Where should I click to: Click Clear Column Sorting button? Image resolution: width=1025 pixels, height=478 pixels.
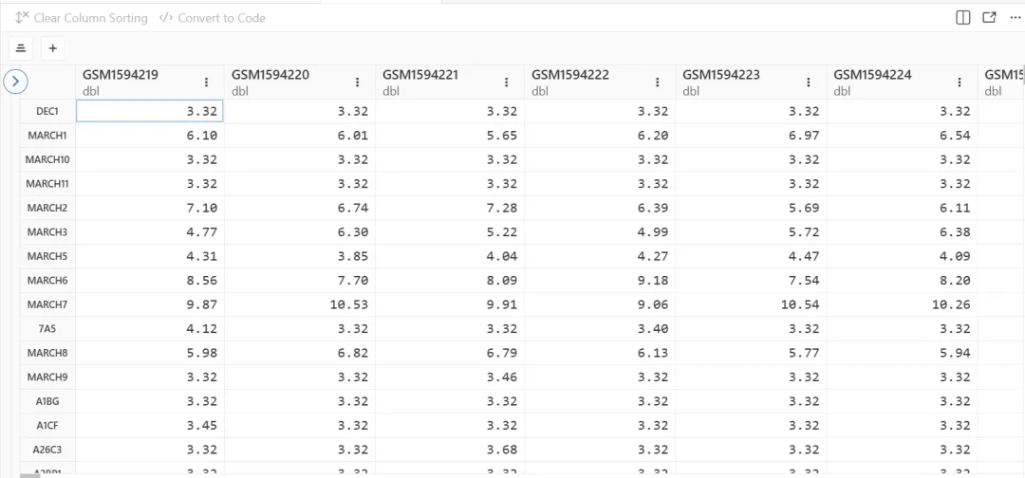pos(81,18)
